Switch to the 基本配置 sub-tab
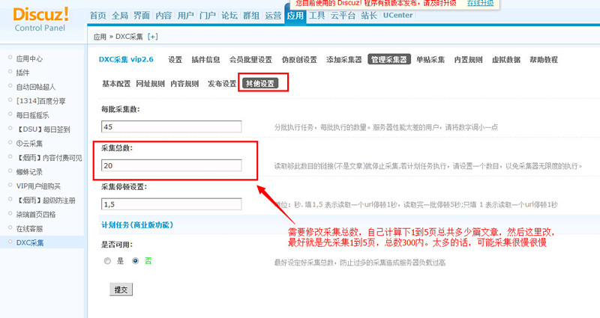 (x=116, y=84)
